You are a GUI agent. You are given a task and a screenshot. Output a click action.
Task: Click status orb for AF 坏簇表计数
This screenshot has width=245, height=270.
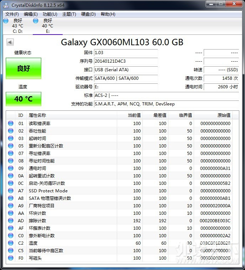point(11,228)
